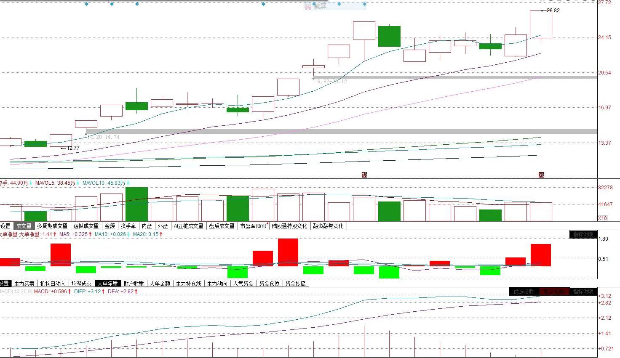Click the MA20: 0.15 reading
Viewport: 620px width, 358px height.
pyautogui.click(x=146, y=234)
